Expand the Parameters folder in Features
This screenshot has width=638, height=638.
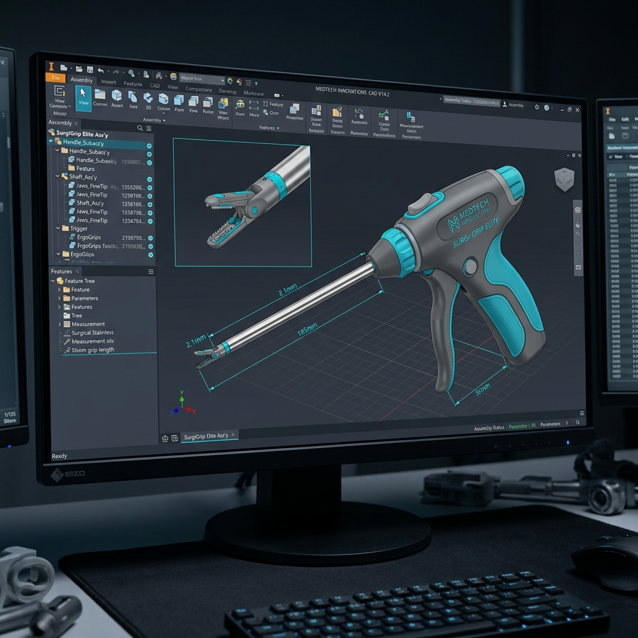click(x=59, y=298)
